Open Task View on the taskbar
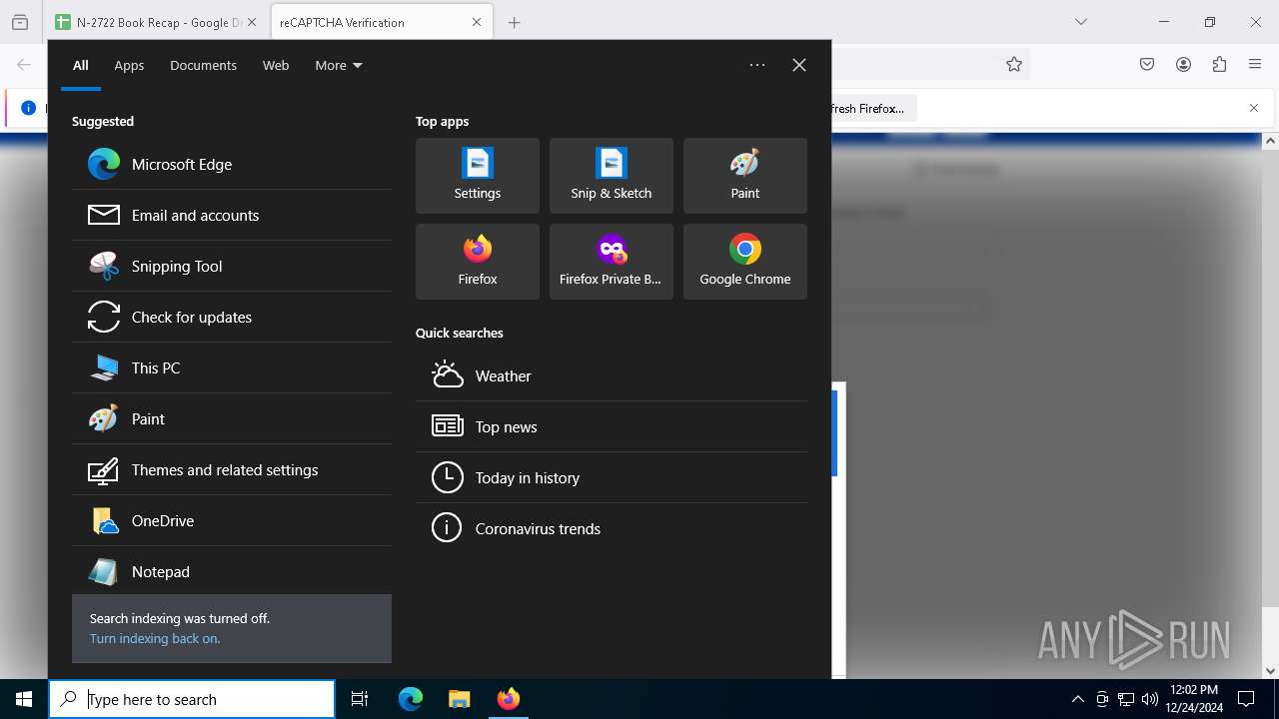Viewport: 1279px width, 719px height. tap(360, 699)
